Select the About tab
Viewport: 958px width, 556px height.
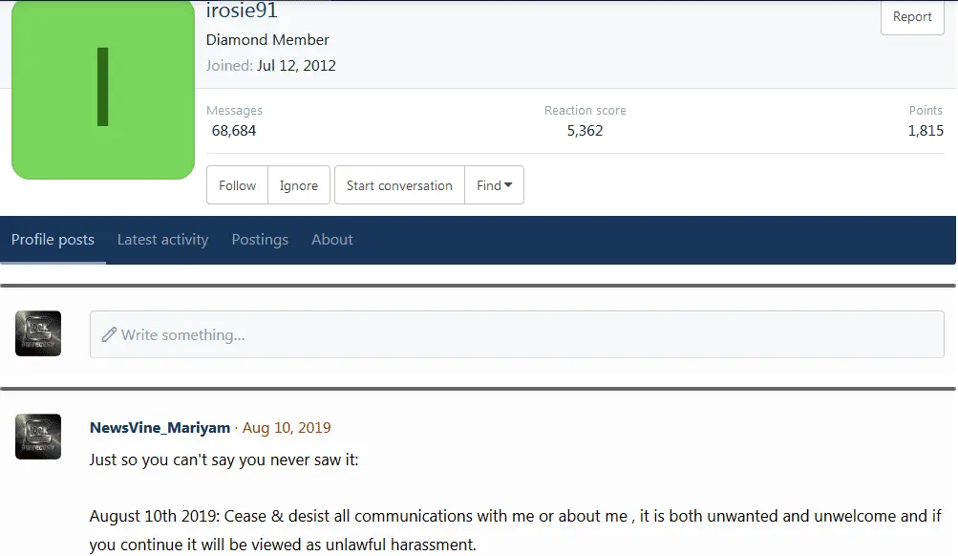point(331,240)
